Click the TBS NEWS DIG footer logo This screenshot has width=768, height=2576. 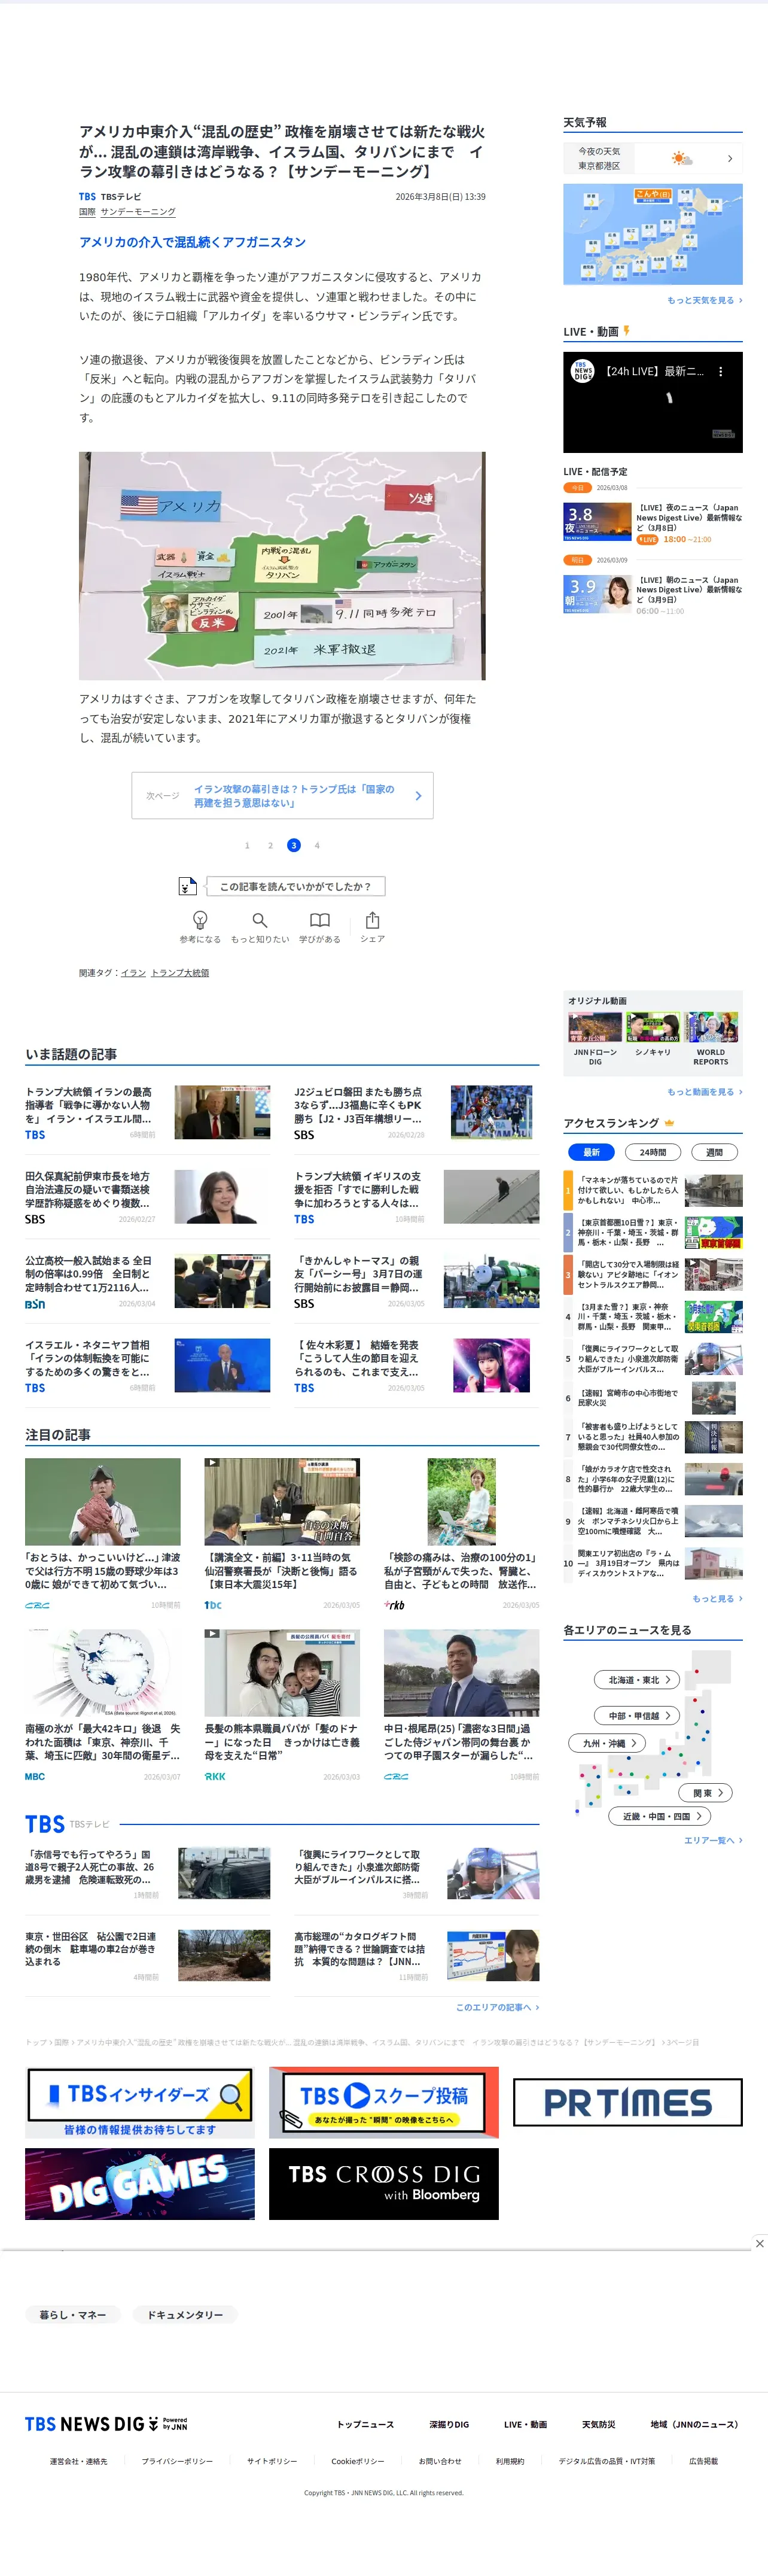[x=106, y=2423]
